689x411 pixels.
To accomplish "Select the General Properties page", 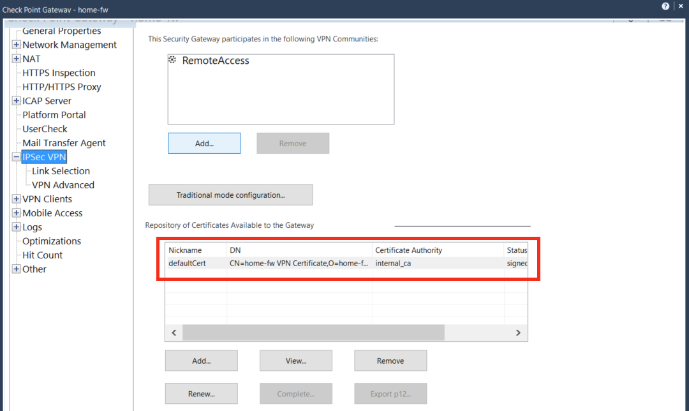I will point(61,31).
